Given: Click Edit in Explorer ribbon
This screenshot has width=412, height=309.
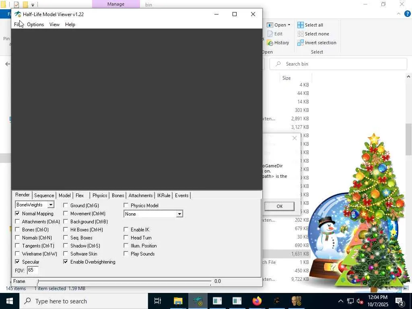Looking at the screenshot, I should click(x=275, y=34).
